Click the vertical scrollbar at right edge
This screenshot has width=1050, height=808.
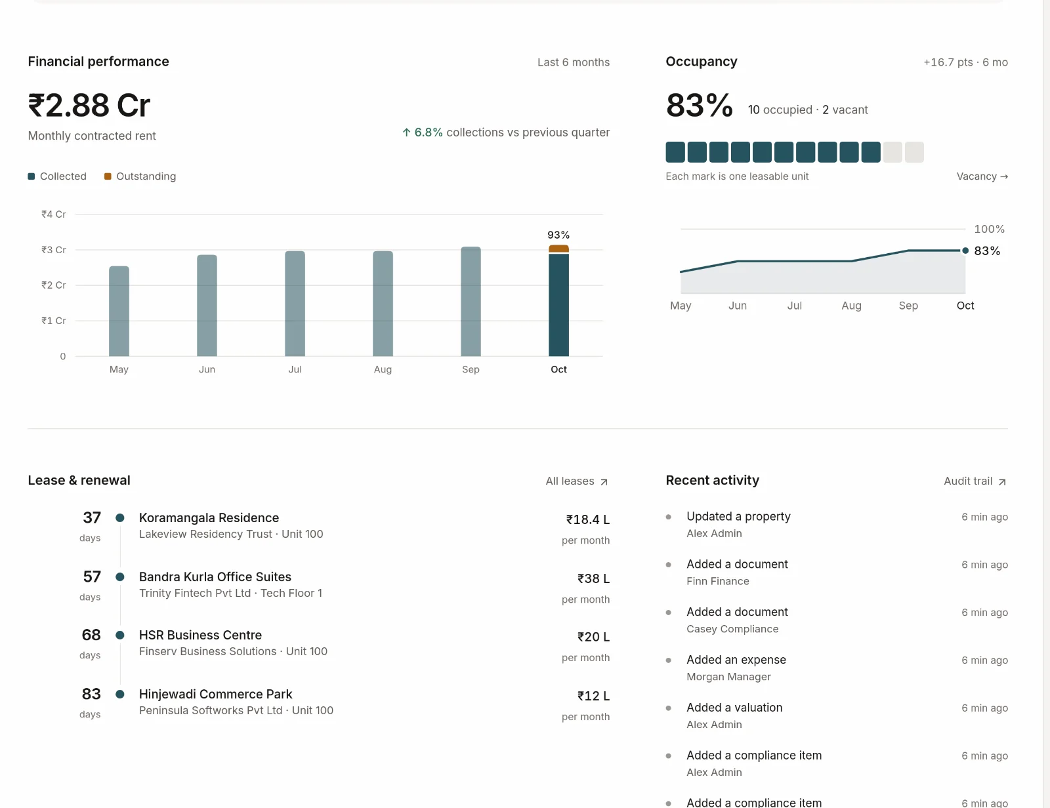1046,404
